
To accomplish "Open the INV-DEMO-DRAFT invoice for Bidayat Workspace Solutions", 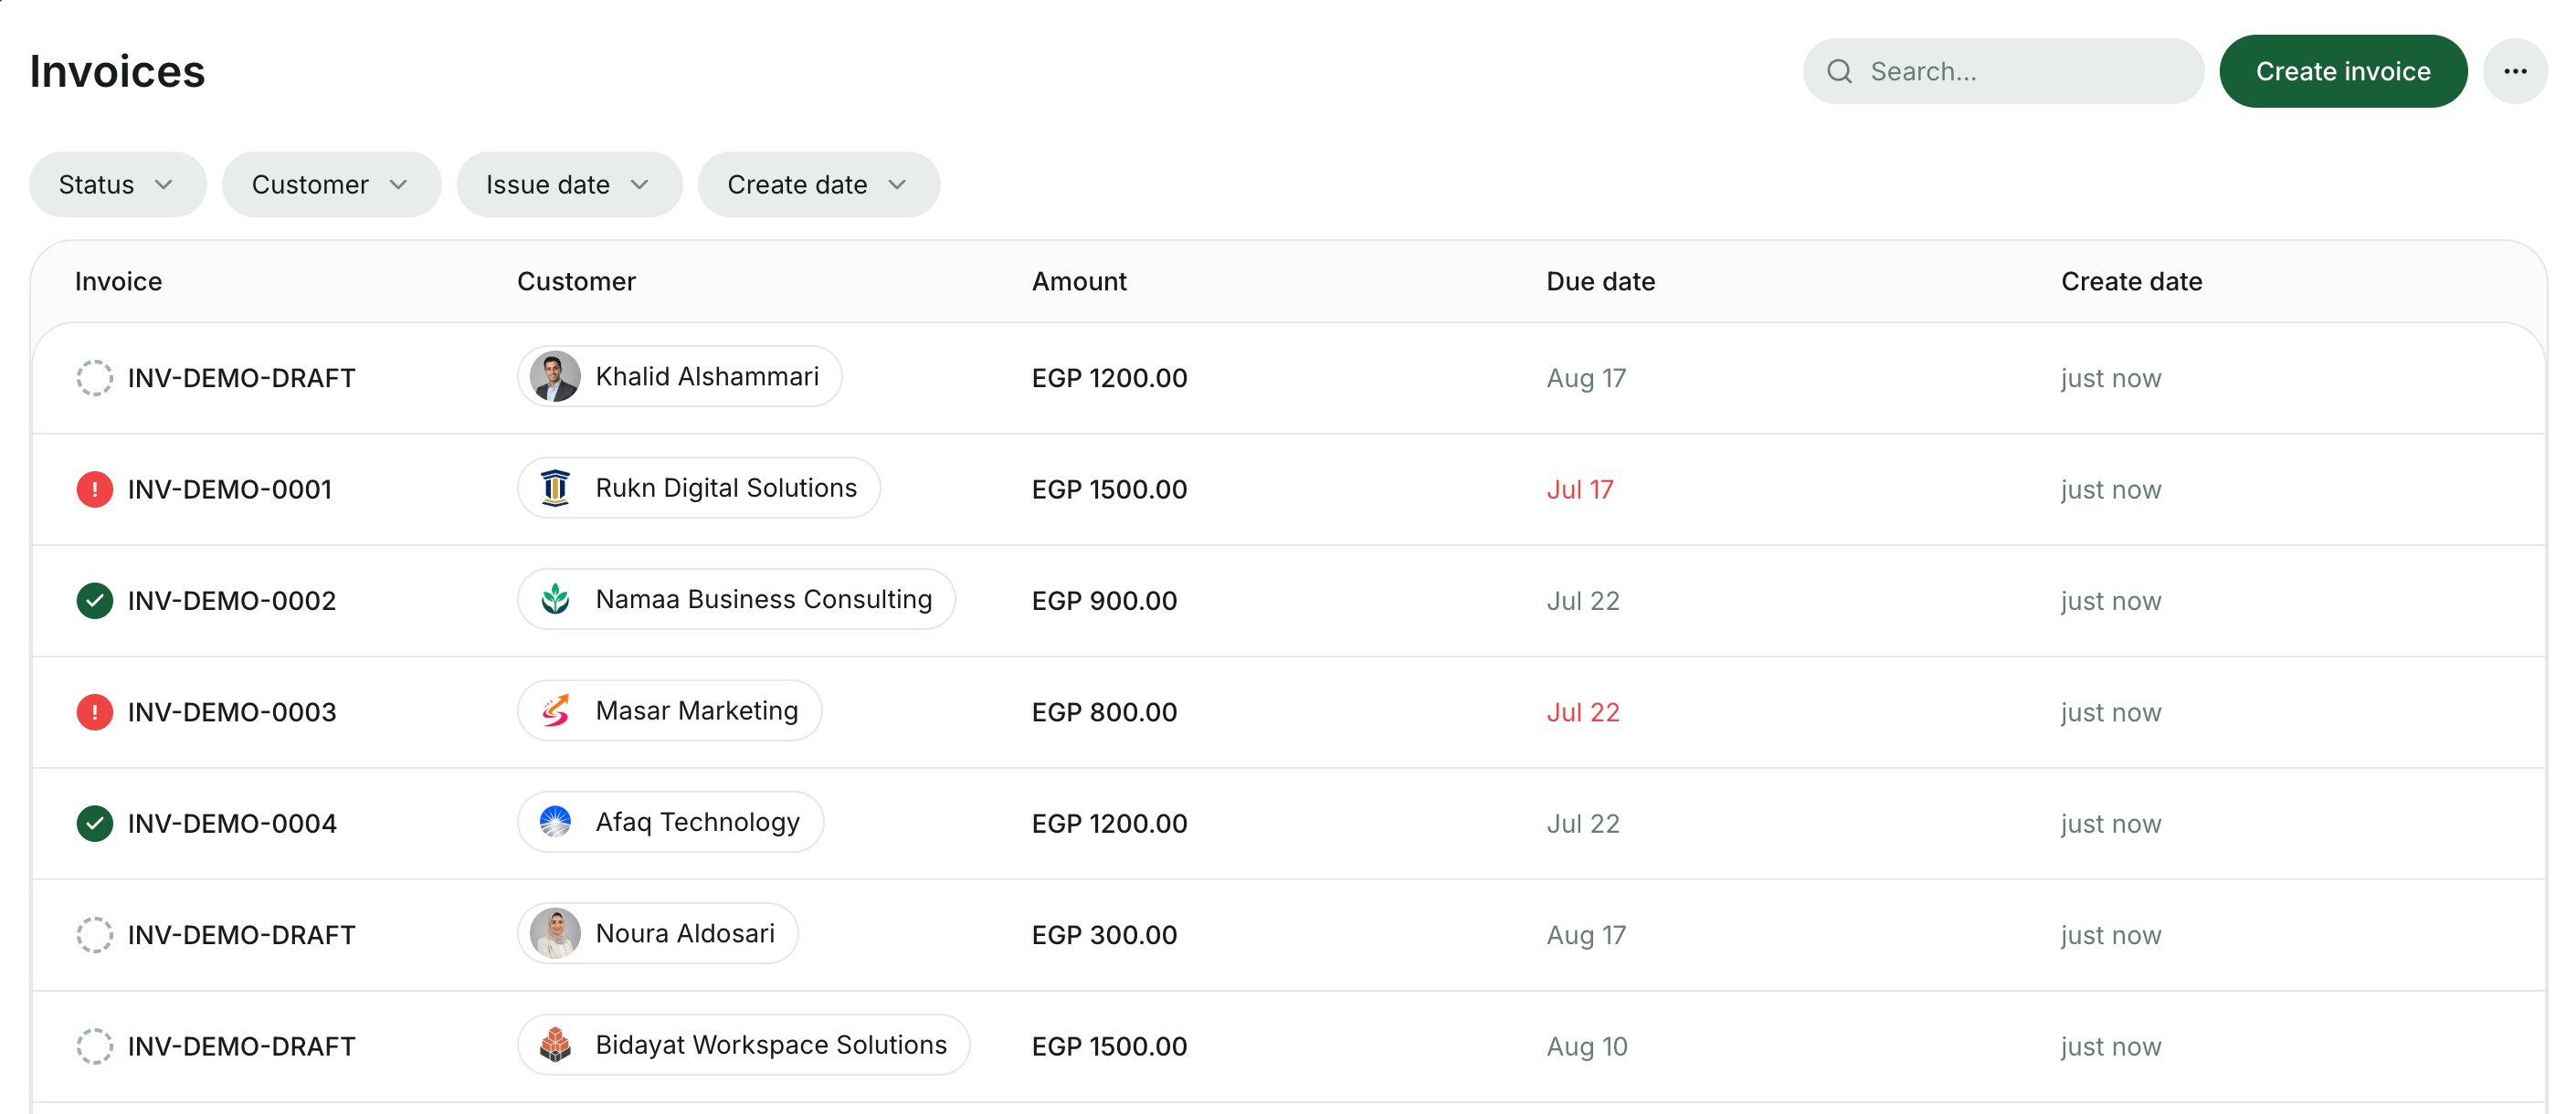I will click(241, 1046).
